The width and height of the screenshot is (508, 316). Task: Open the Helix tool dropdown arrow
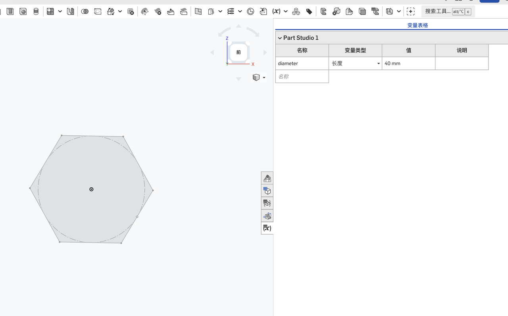240,12
